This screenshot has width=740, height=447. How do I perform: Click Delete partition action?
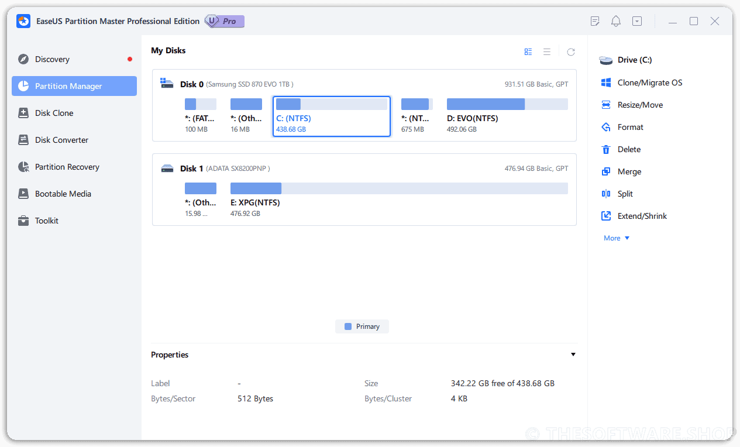(621, 149)
